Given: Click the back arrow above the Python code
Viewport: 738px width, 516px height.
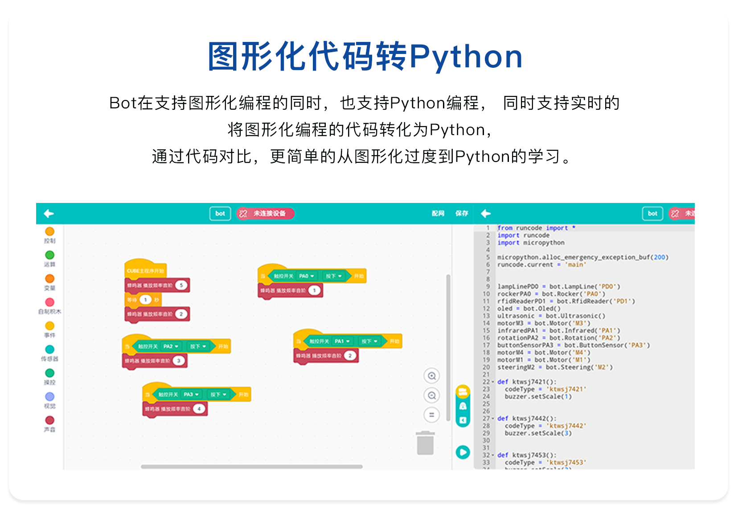Looking at the screenshot, I should (486, 214).
